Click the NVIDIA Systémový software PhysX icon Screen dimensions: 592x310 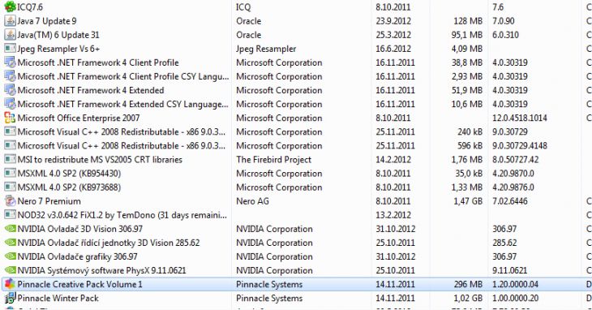(x=10, y=270)
